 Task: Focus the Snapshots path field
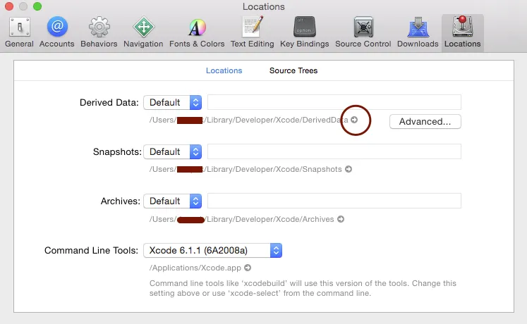tap(334, 151)
